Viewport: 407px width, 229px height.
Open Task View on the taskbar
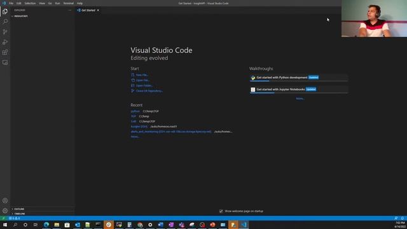click(36, 225)
